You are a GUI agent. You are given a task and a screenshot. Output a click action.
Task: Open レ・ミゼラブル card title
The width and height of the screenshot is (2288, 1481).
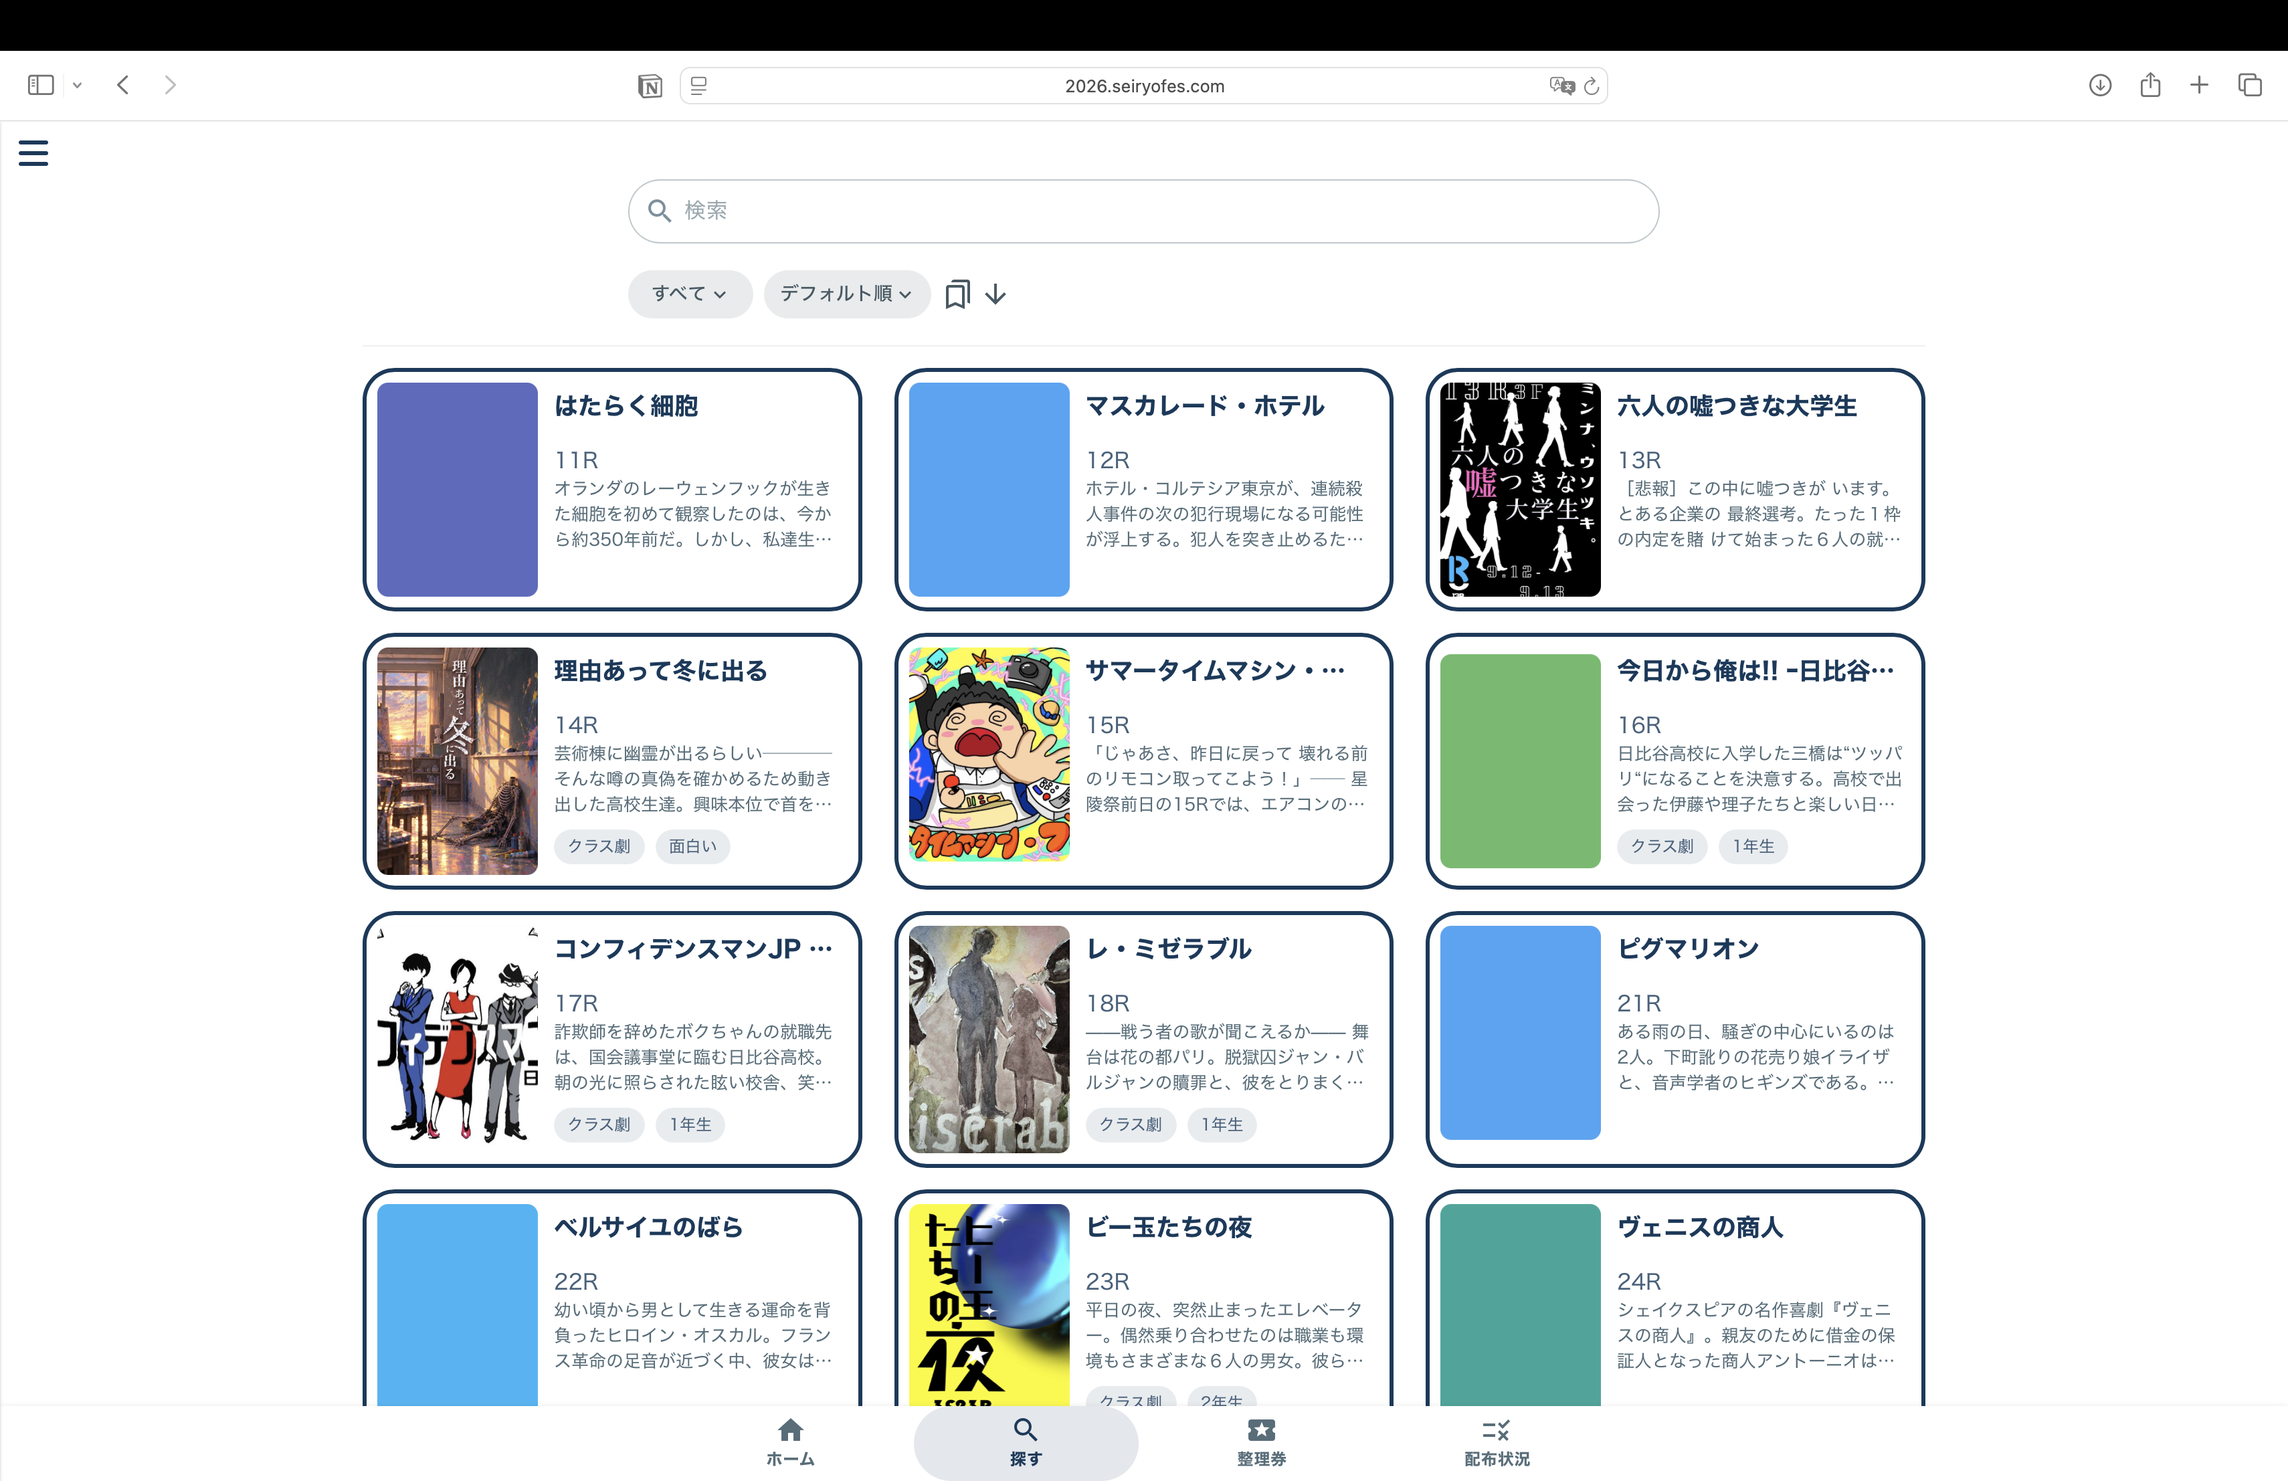point(1169,949)
